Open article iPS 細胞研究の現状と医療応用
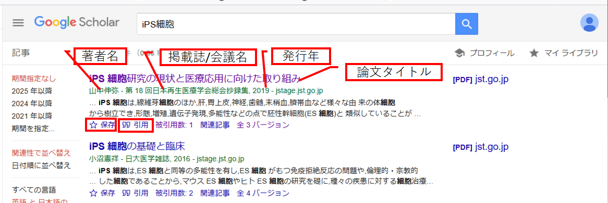608x203 pixels. 194,79
